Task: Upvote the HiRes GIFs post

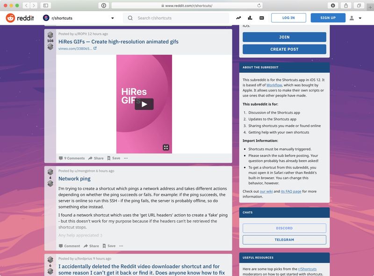Action: point(50,35)
